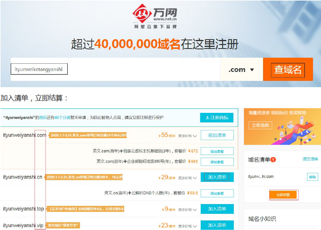
Task: Click 移除 next to ityunw...hi.com
Action: pyautogui.click(x=312, y=177)
